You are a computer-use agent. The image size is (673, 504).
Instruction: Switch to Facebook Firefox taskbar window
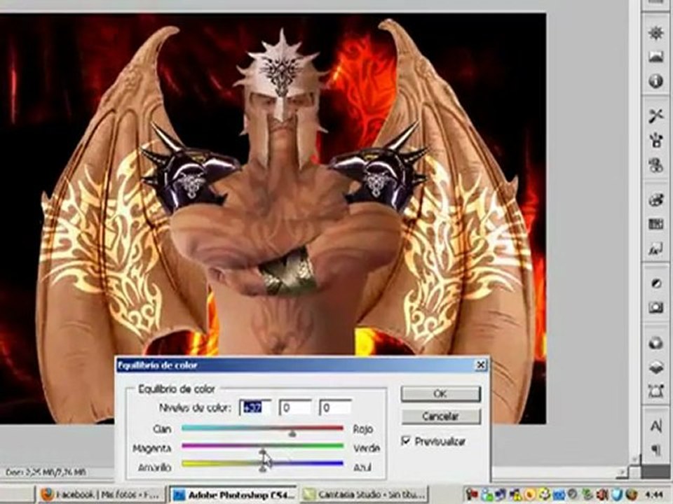click(101, 495)
